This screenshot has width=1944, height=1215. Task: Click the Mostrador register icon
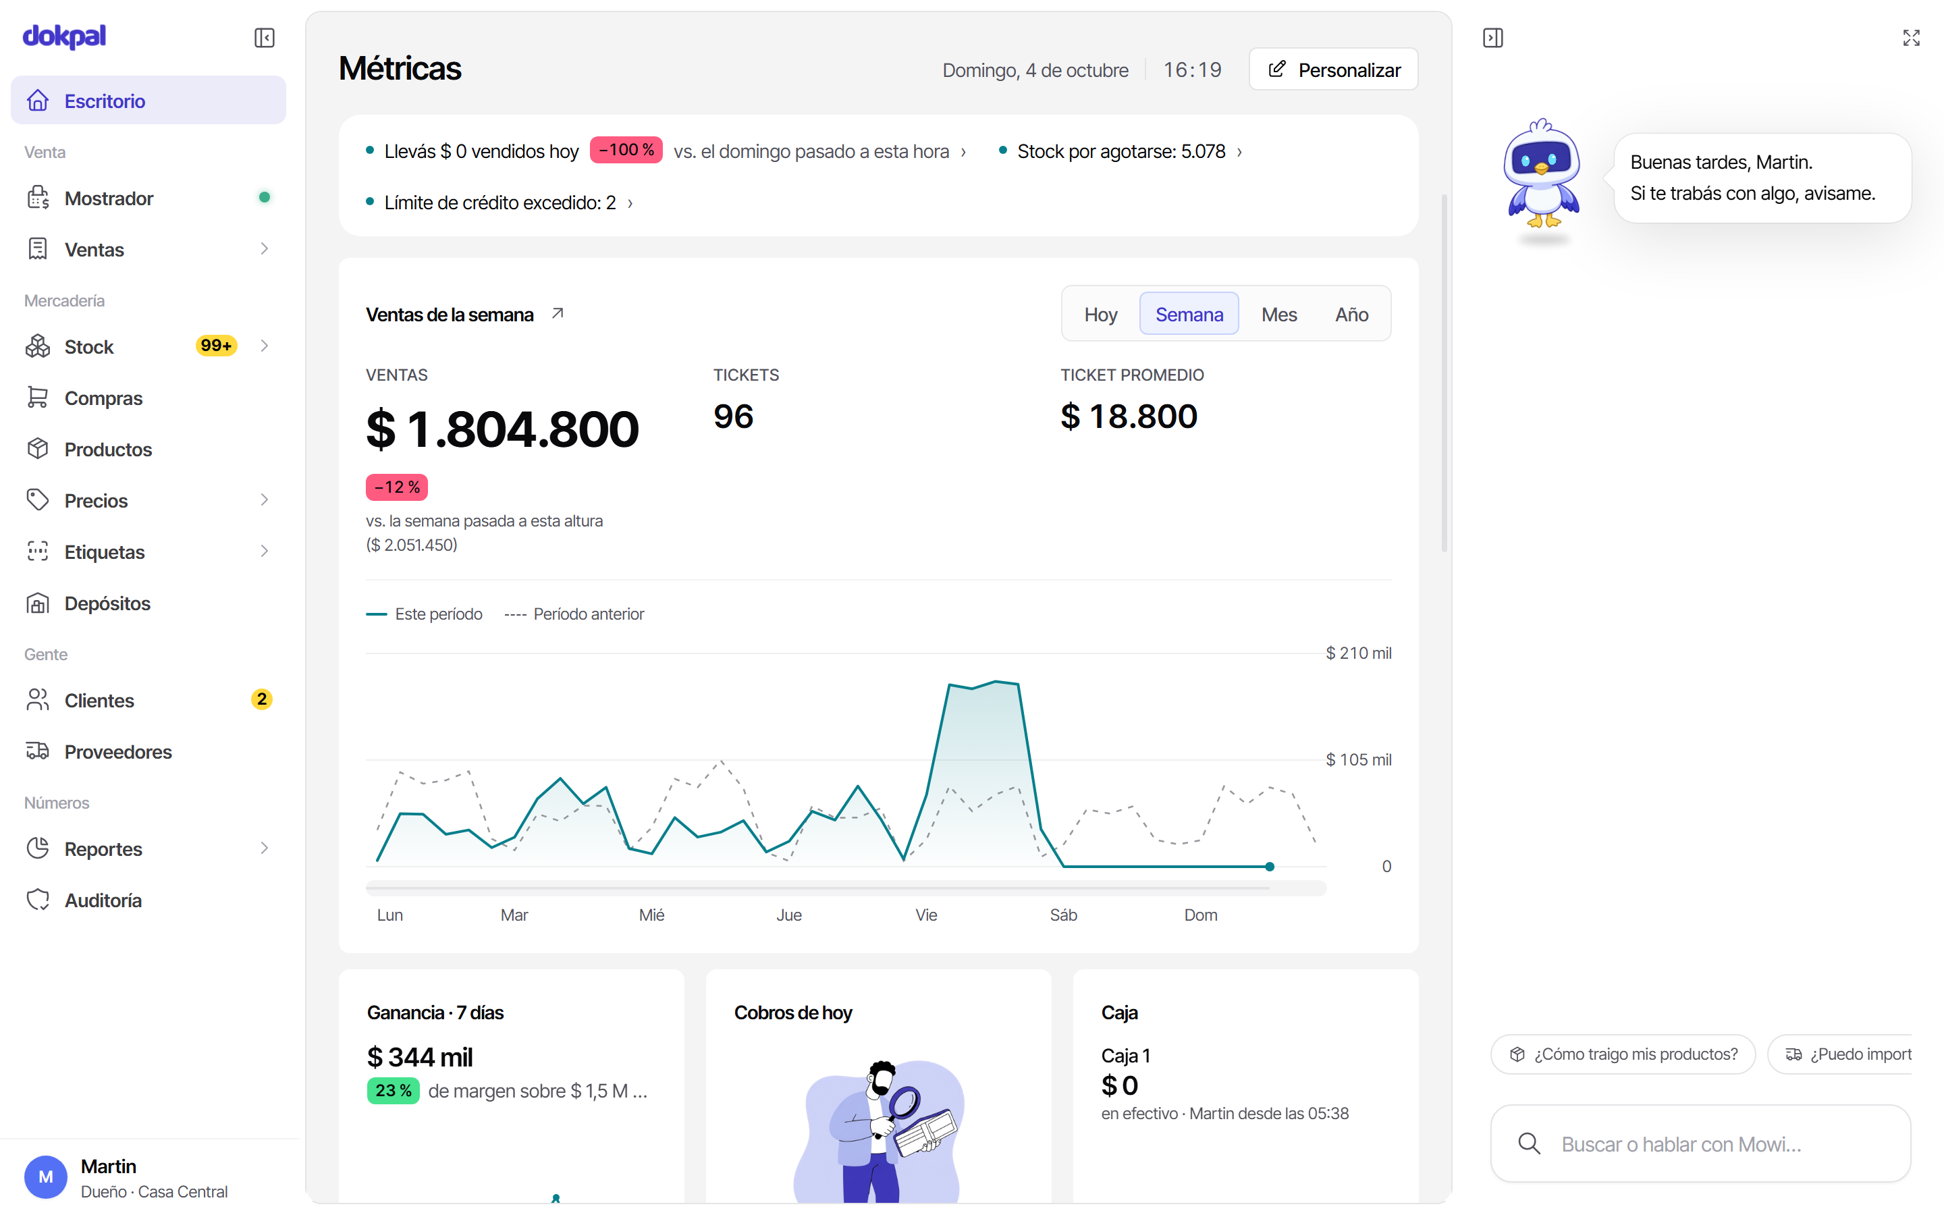(38, 198)
